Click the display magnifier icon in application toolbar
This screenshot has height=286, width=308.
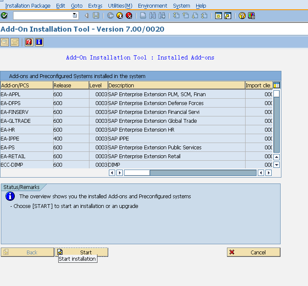5,42
